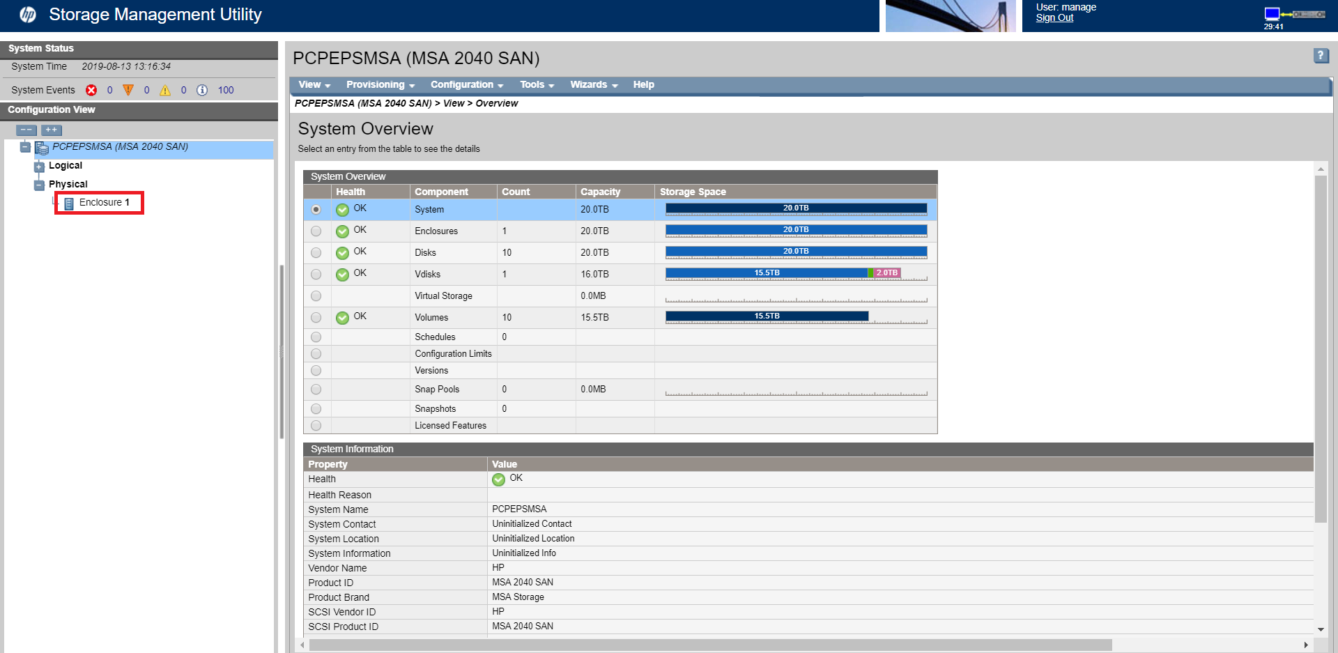Select the Virtual Storage row radio button
Viewport: 1338px width, 653px height.
pyautogui.click(x=316, y=295)
